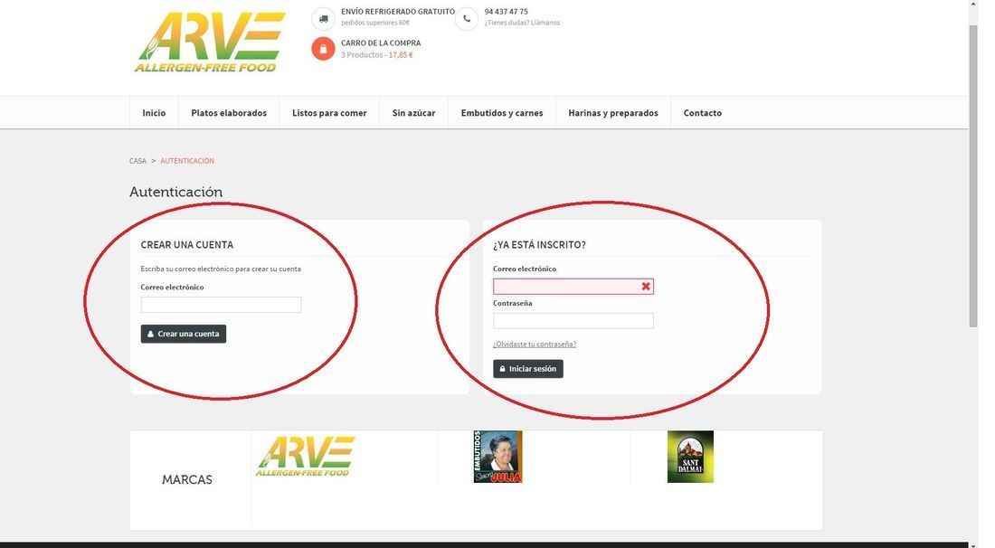The height and width of the screenshot is (548, 995).
Task: Open the Embutidos y carnes menu
Action: click(x=502, y=113)
